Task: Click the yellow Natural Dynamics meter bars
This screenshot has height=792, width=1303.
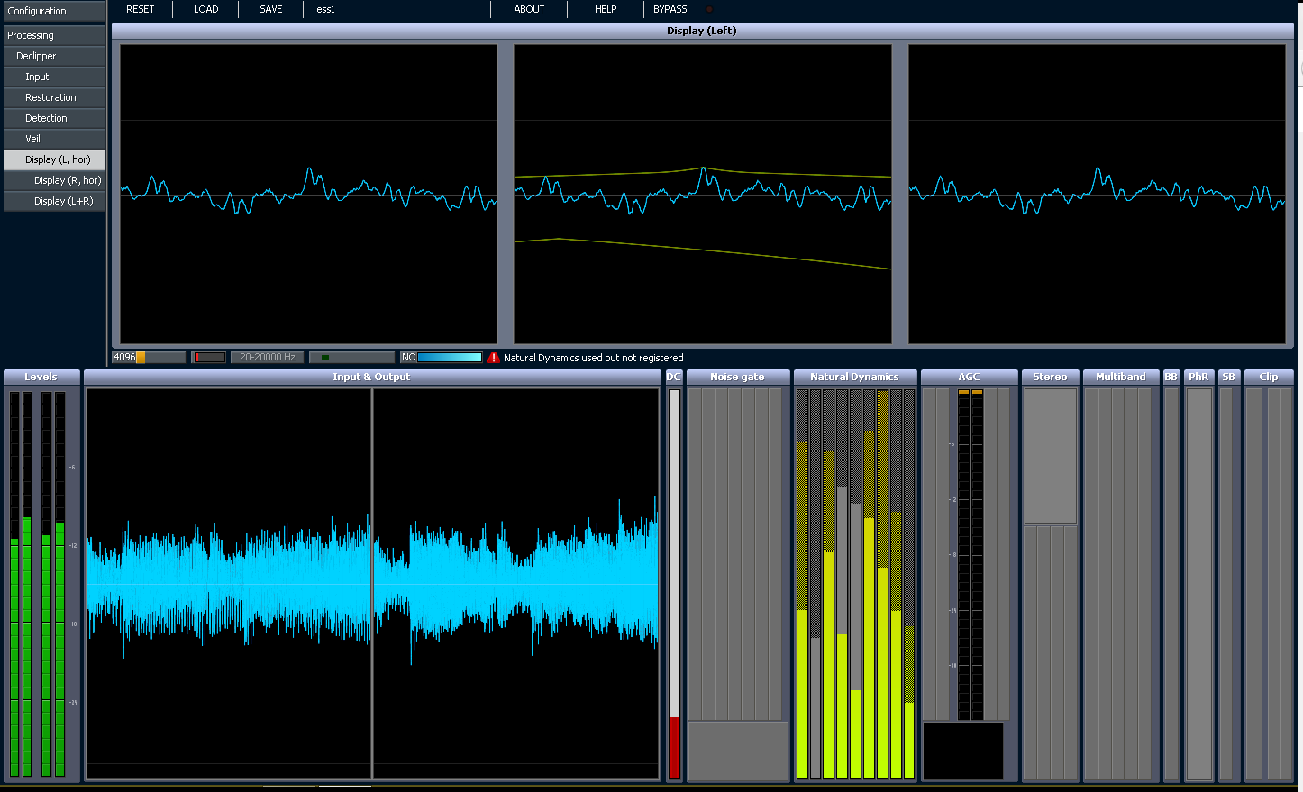Action: (x=855, y=584)
